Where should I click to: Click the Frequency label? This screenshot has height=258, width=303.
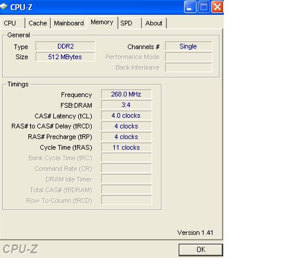(76, 95)
